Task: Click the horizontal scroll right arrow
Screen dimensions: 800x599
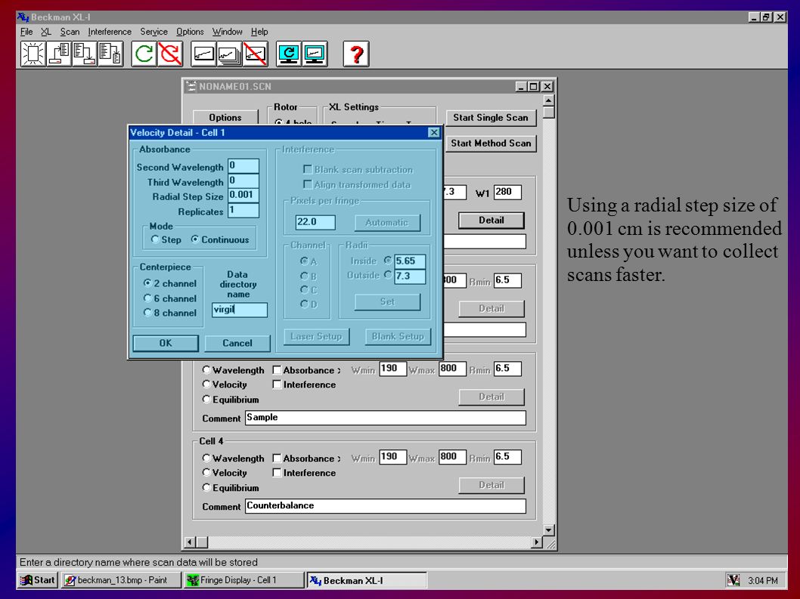Action: pyautogui.click(x=536, y=542)
